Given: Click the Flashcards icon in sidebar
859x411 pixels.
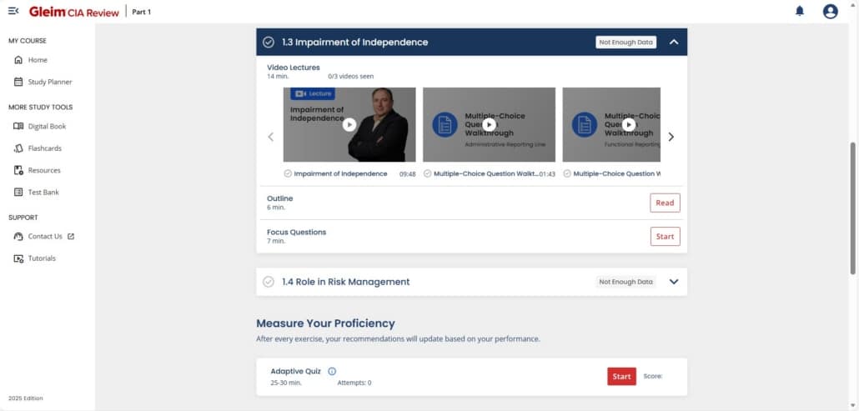Looking at the screenshot, I should point(18,148).
